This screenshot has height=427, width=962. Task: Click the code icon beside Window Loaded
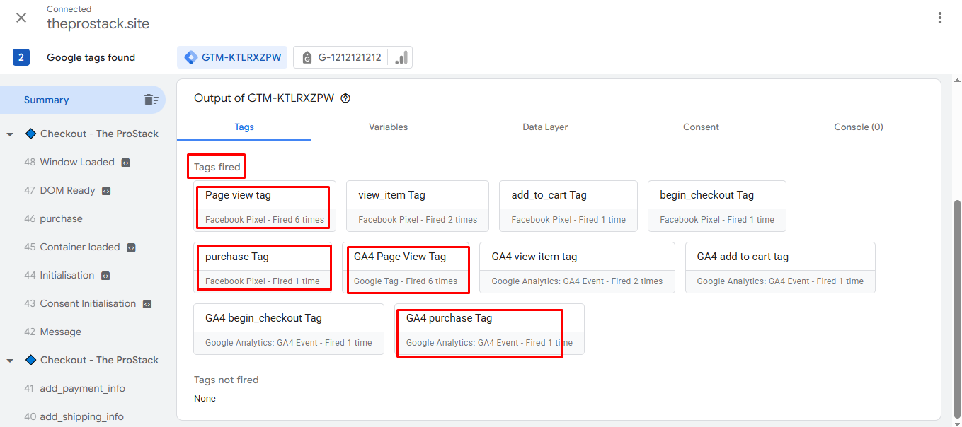pos(125,162)
